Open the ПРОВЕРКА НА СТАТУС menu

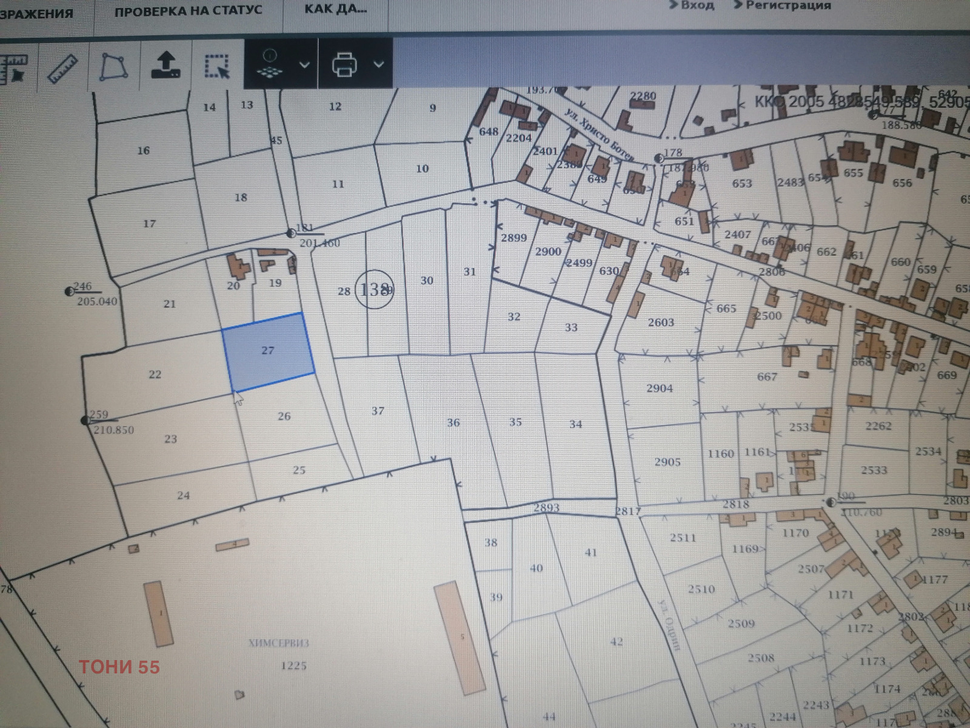tap(188, 11)
